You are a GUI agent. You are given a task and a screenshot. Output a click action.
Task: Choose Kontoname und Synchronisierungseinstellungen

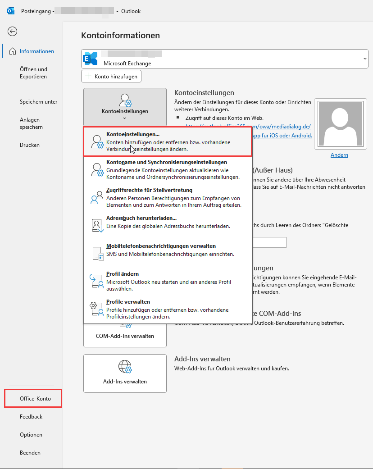168,169
